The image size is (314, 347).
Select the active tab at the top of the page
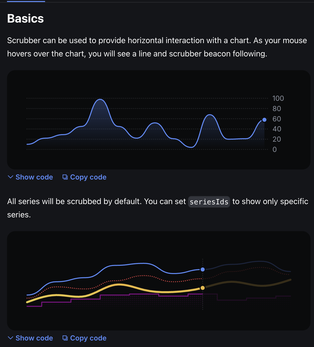26,1
